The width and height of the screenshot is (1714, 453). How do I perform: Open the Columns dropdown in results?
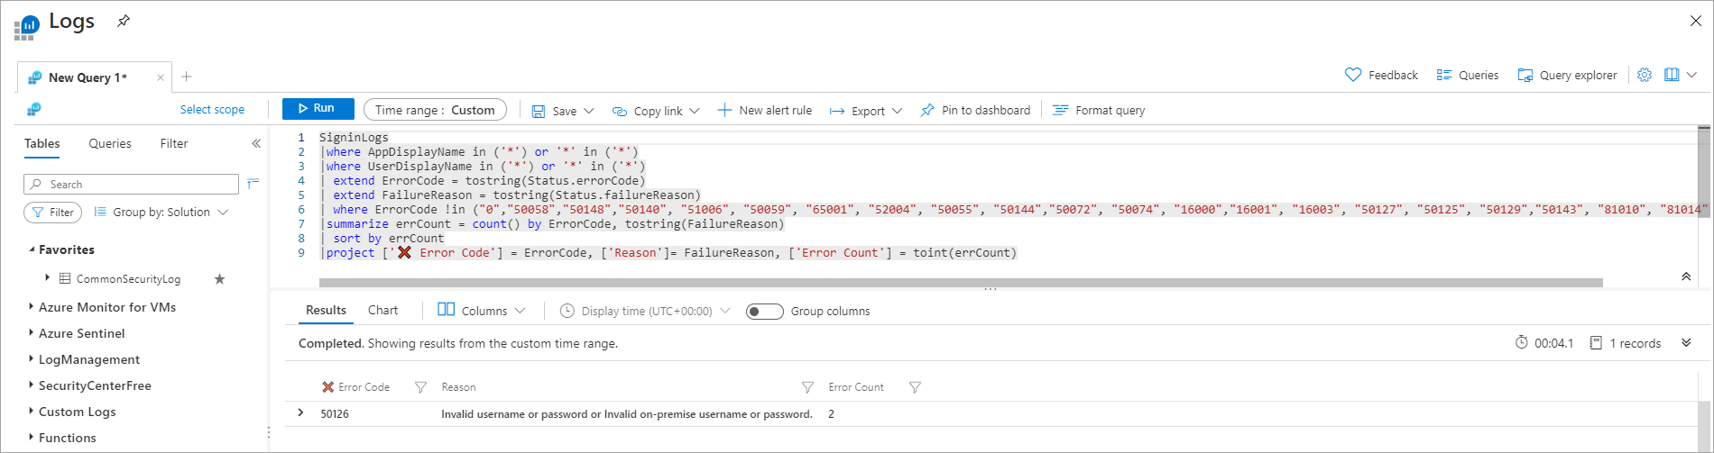coord(482,311)
